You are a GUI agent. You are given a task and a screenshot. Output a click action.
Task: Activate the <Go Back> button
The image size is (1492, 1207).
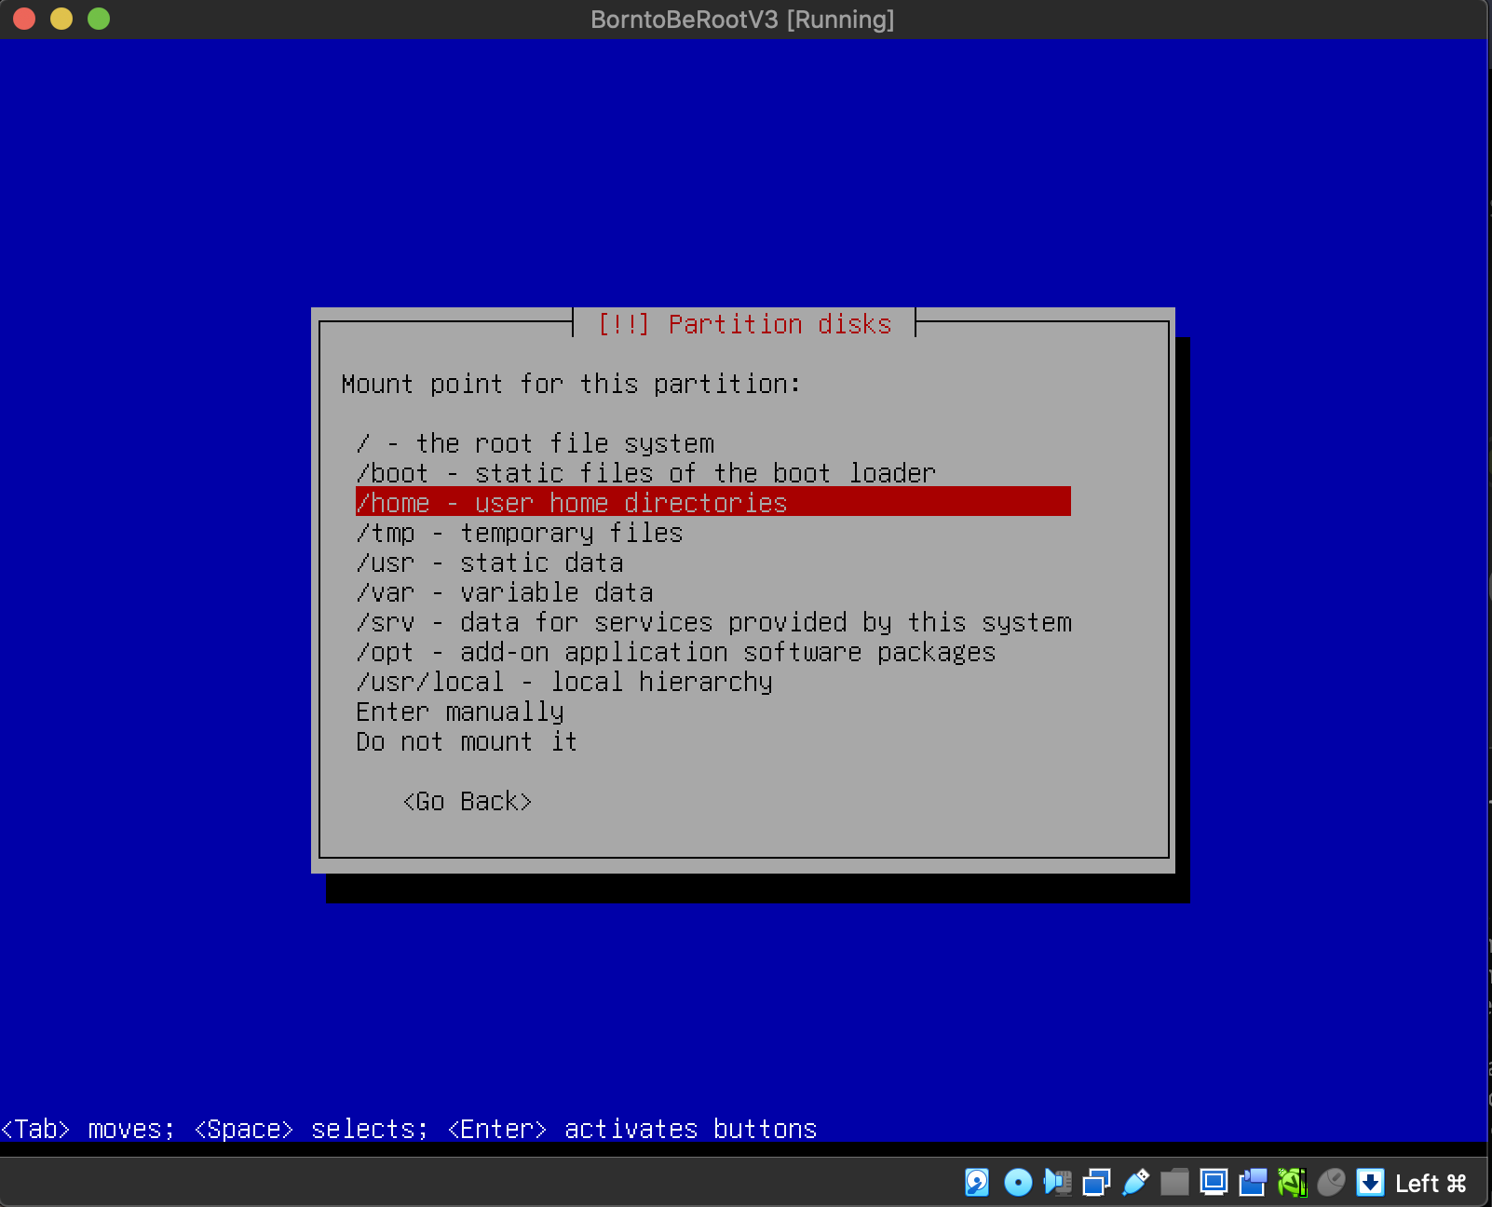click(468, 802)
